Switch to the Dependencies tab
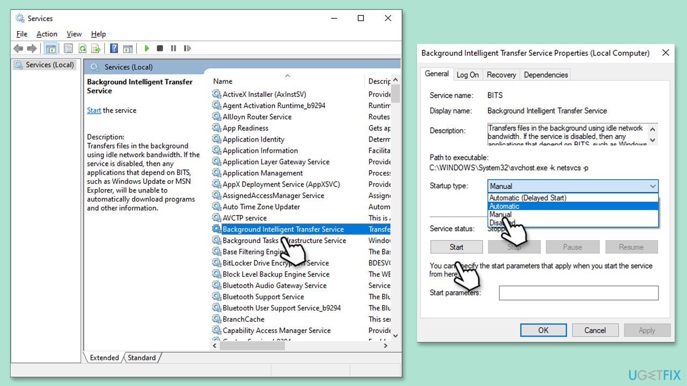The image size is (687, 386). (x=546, y=75)
